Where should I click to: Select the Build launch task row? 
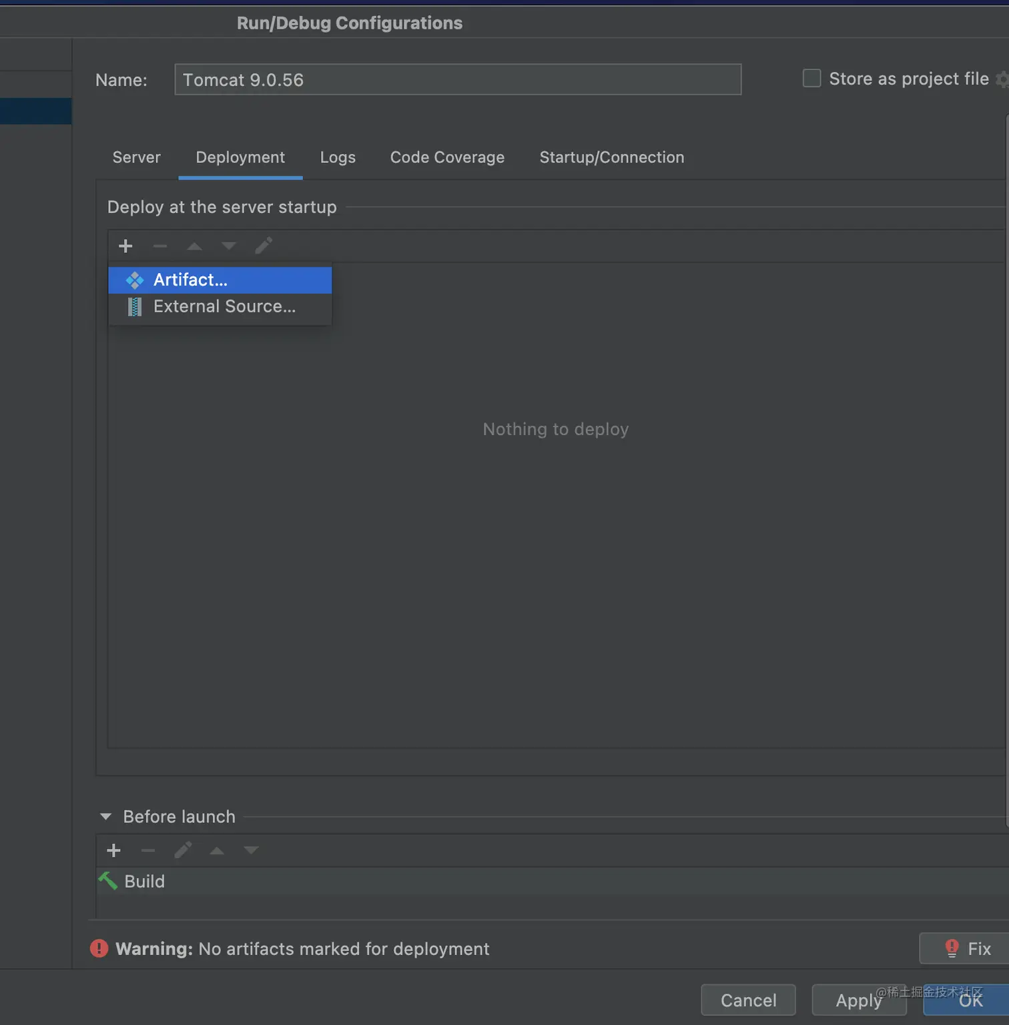pyautogui.click(x=553, y=882)
